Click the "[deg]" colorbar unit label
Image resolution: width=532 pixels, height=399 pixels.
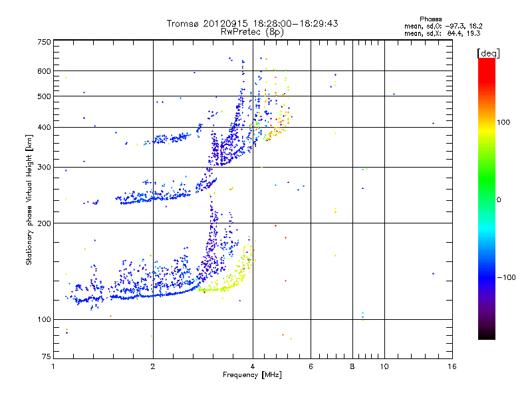click(488, 53)
